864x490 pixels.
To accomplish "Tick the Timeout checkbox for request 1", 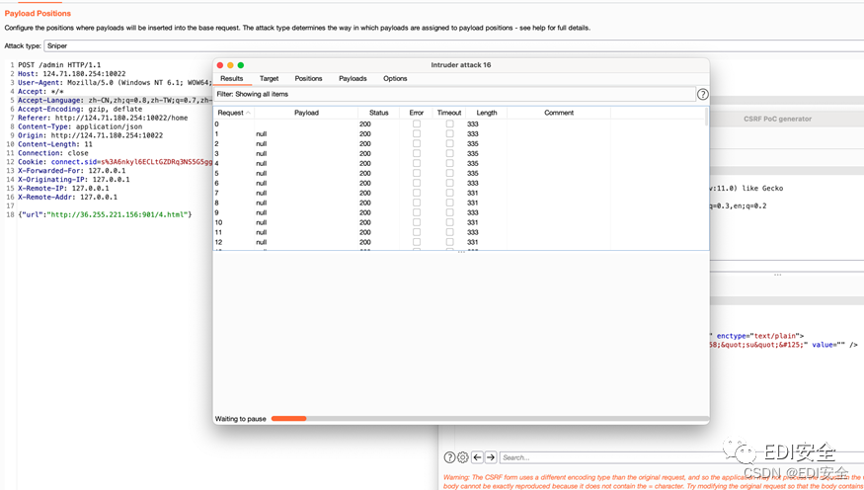I will coord(449,134).
